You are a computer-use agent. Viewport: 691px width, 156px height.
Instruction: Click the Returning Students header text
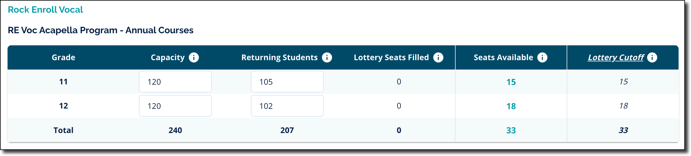(x=279, y=57)
